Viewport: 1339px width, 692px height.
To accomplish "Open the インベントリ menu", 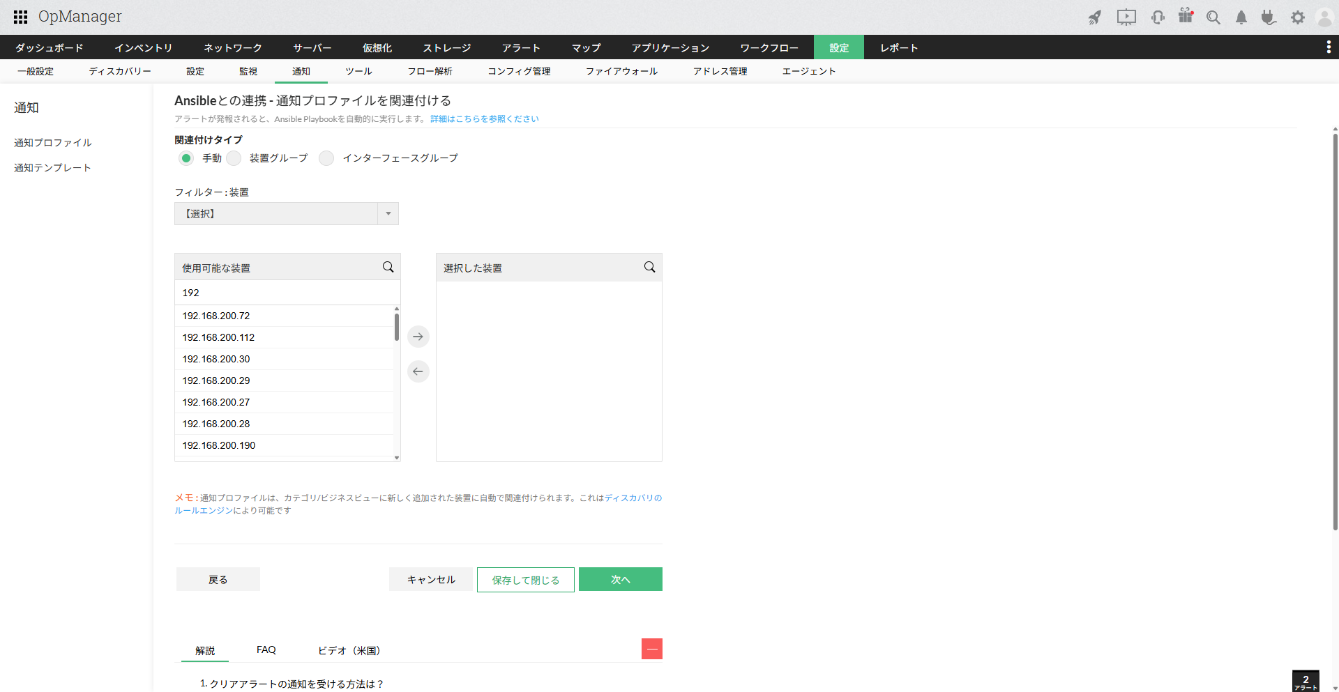I will tap(144, 47).
